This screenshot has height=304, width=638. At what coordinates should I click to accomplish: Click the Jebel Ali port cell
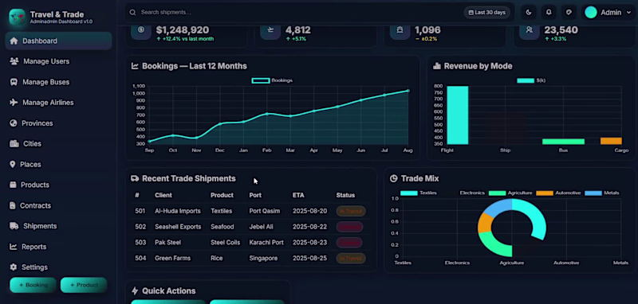click(x=262, y=227)
